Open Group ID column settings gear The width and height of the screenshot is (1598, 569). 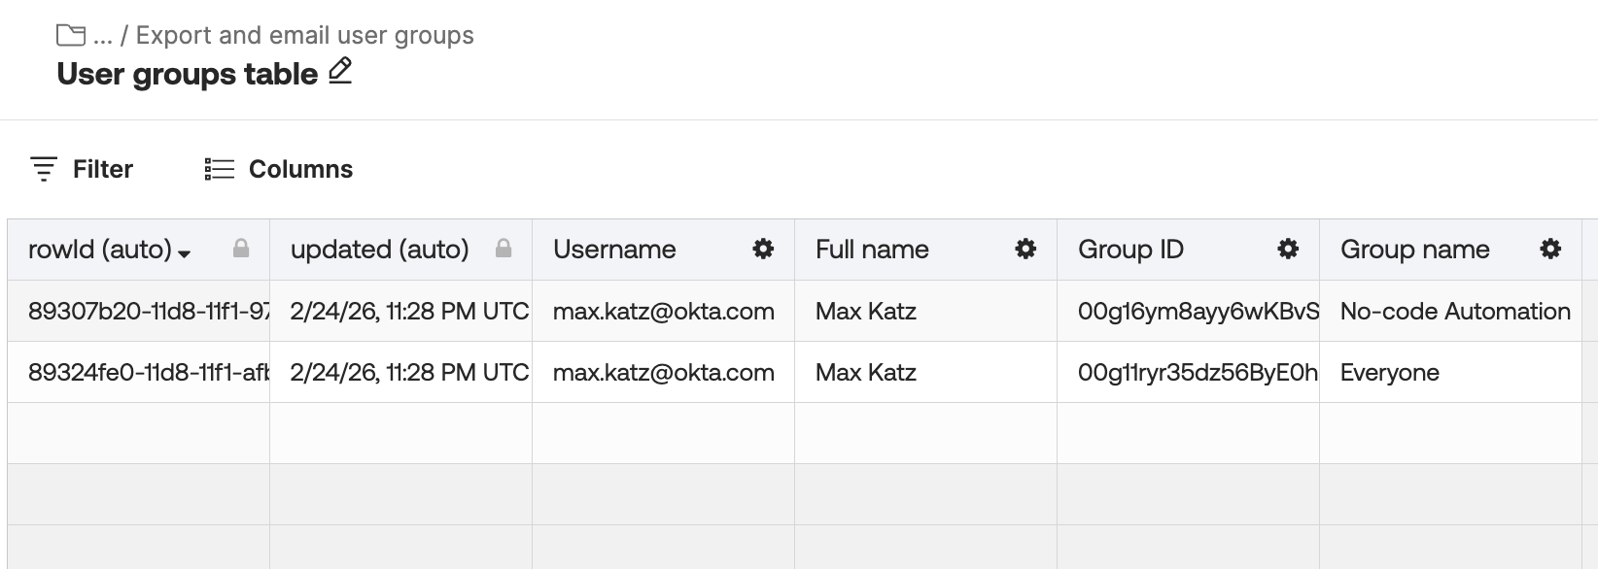(1288, 250)
